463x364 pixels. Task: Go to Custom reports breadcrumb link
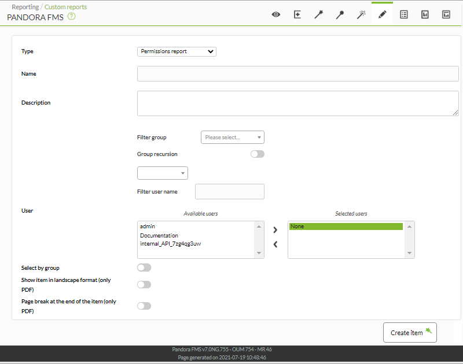(x=65, y=7)
